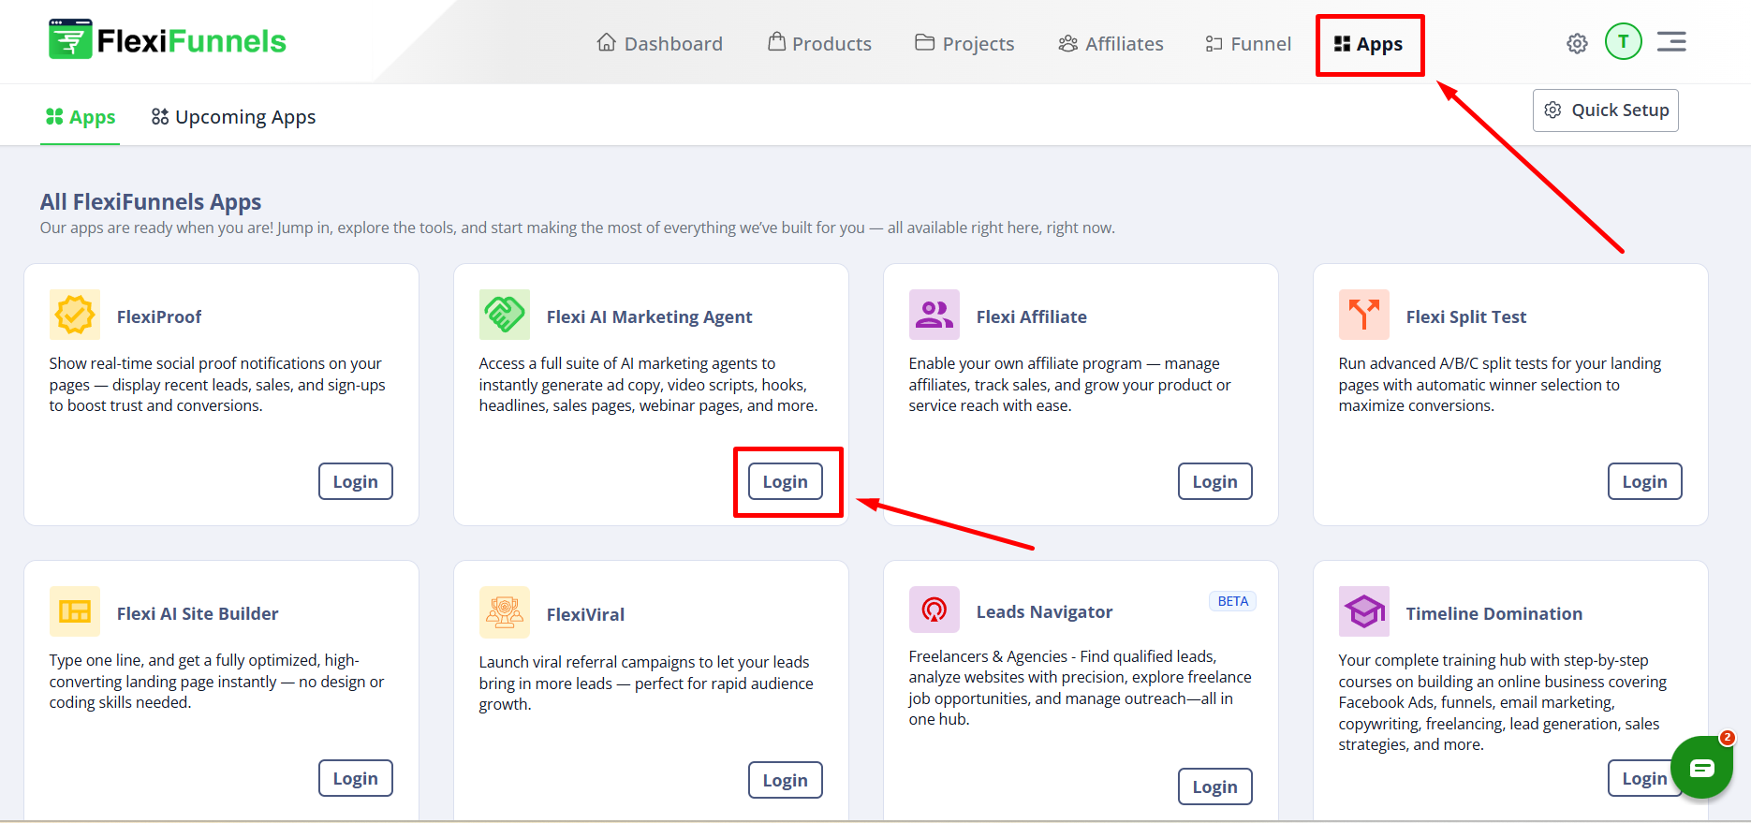Open Apps in top navigation
The width and height of the screenshot is (1751, 823).
tap(1369, 44)
